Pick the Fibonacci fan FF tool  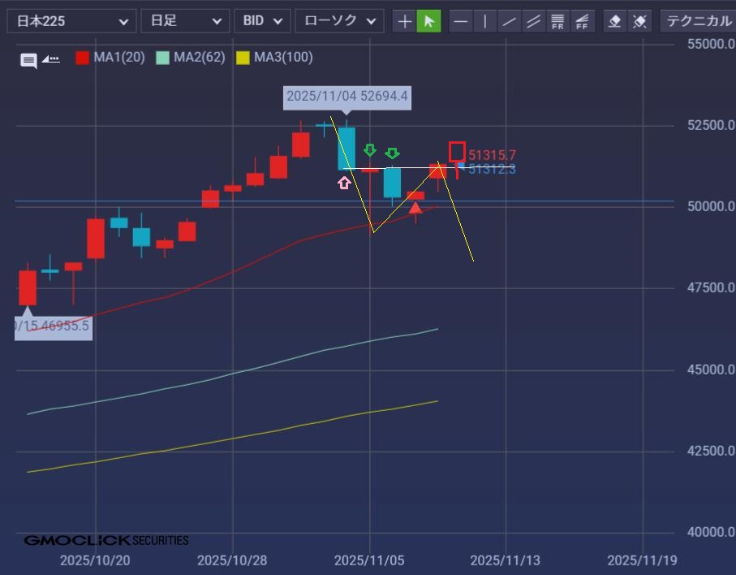582,21
